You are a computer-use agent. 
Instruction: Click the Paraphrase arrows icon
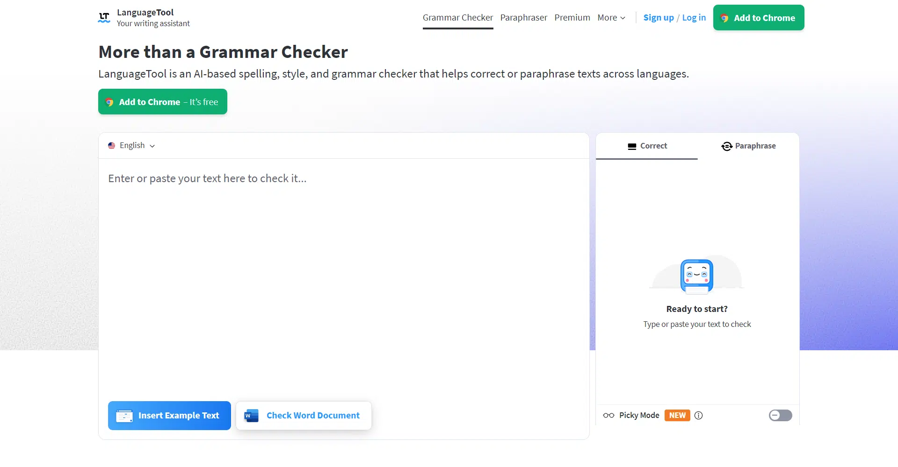click(726, 146)
